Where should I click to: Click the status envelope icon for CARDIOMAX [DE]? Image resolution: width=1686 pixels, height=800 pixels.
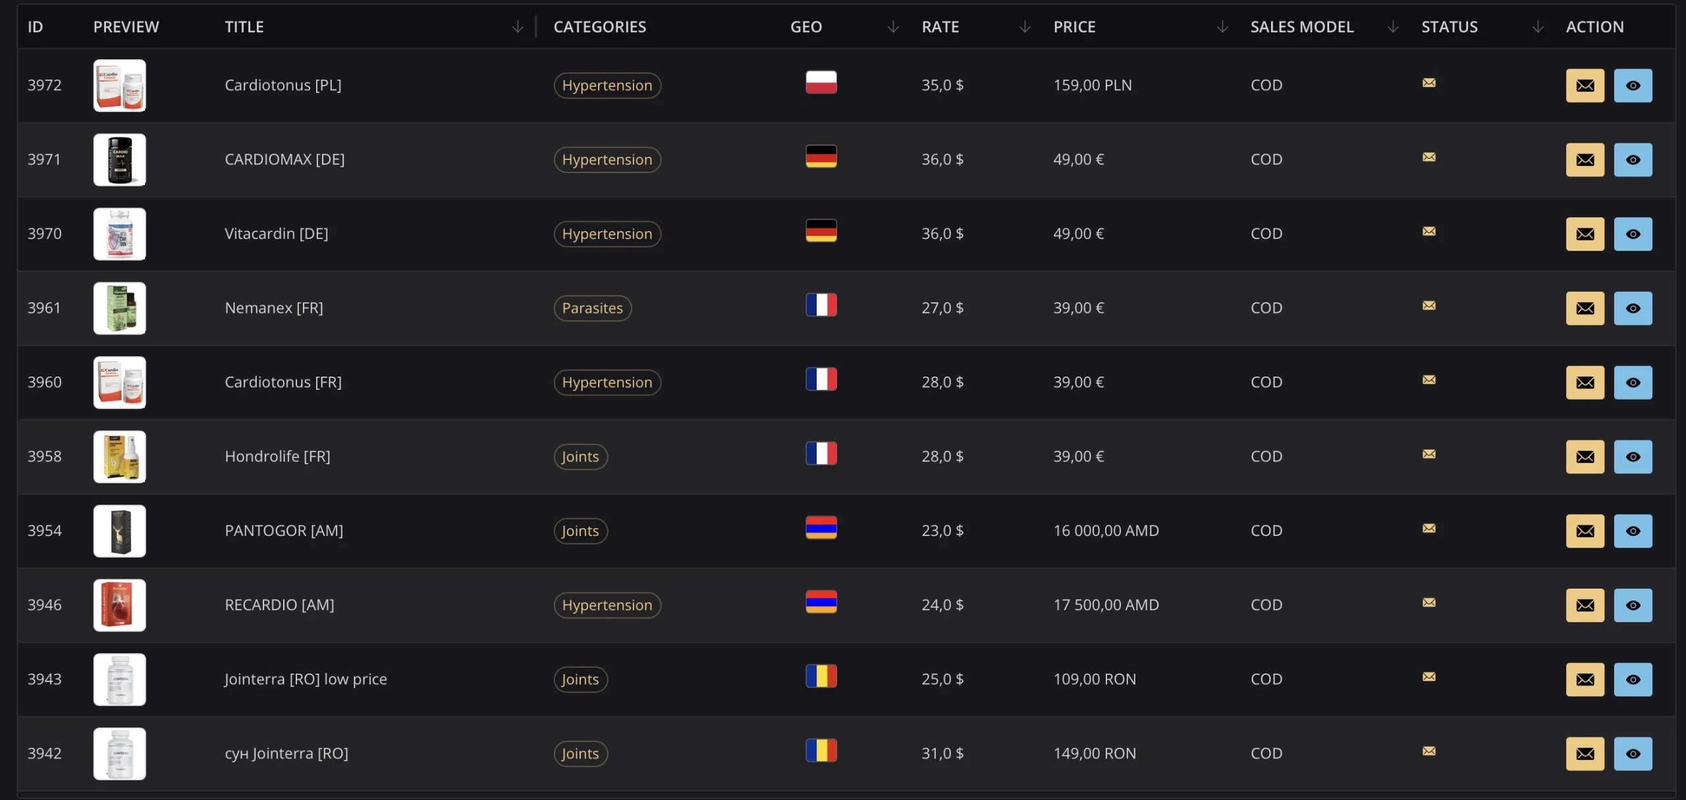[x=1428, y=157]
